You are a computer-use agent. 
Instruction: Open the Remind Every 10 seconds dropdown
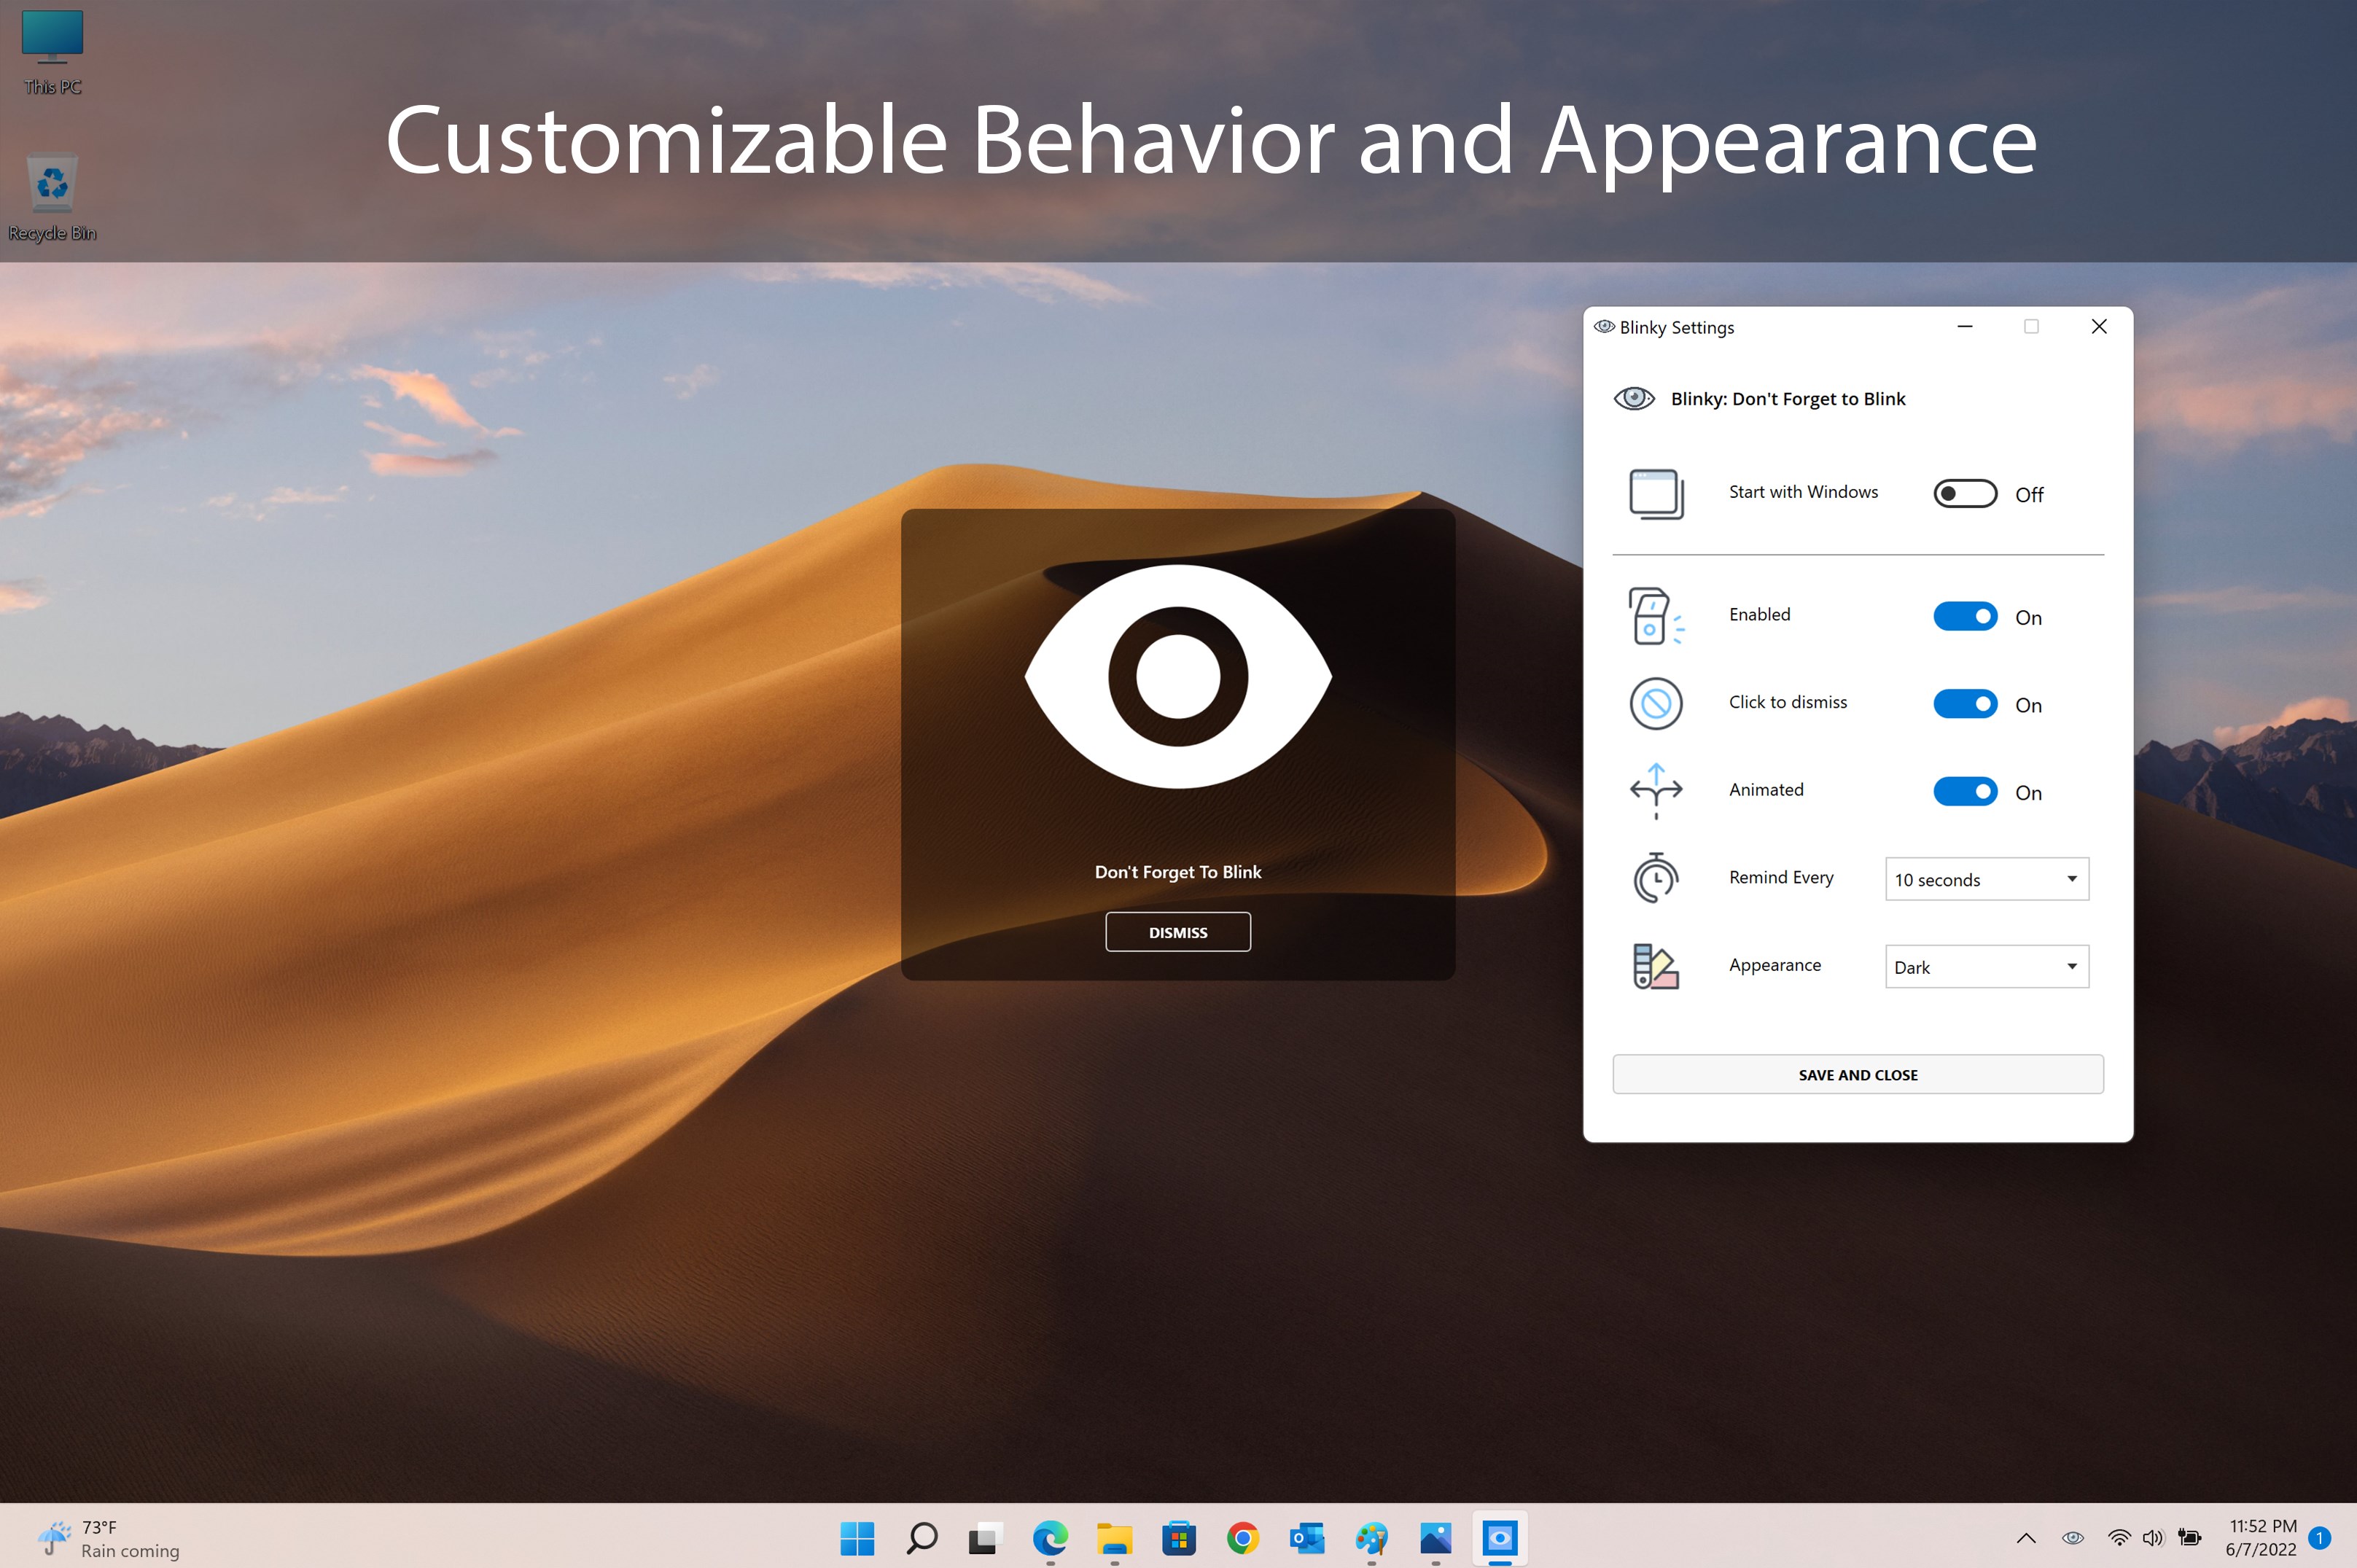[x=1986, y=879]
